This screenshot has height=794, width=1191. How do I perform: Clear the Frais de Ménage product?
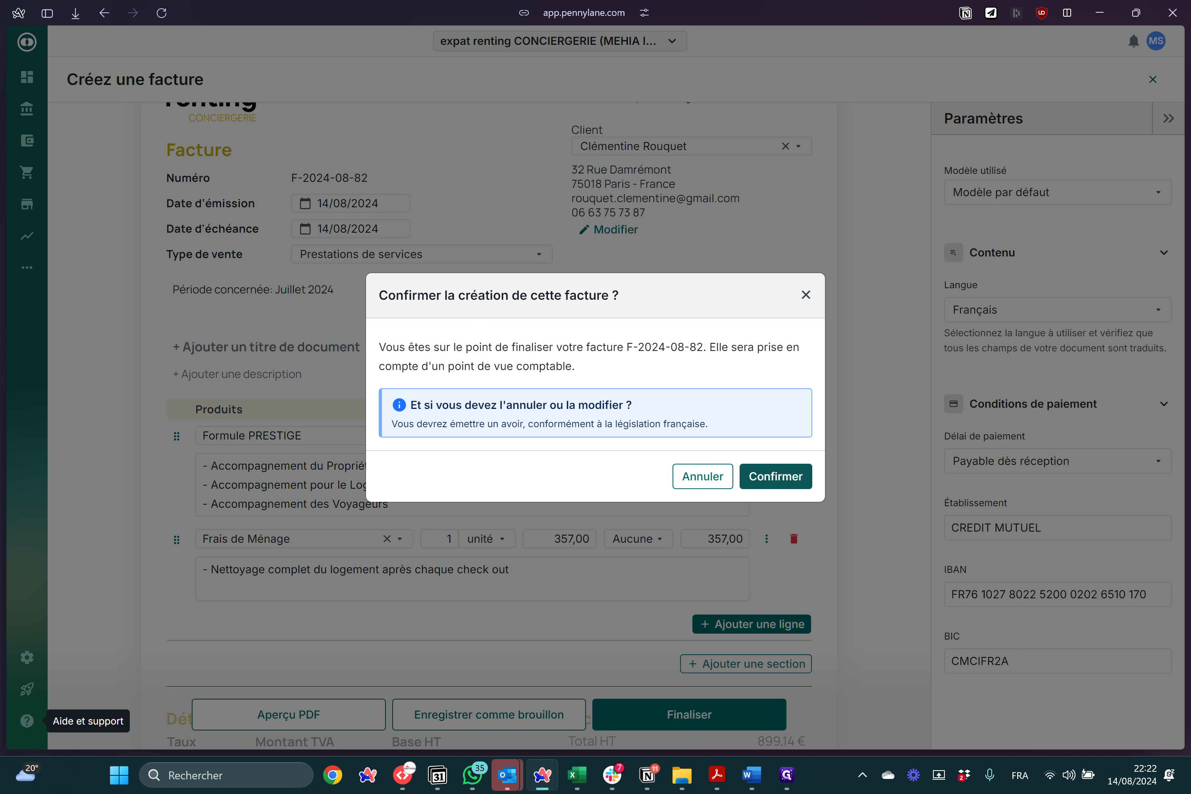click(387, 539)
